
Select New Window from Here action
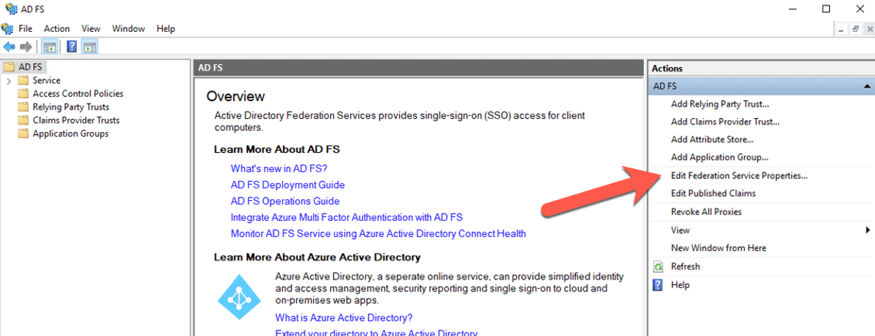pos(719,247)
